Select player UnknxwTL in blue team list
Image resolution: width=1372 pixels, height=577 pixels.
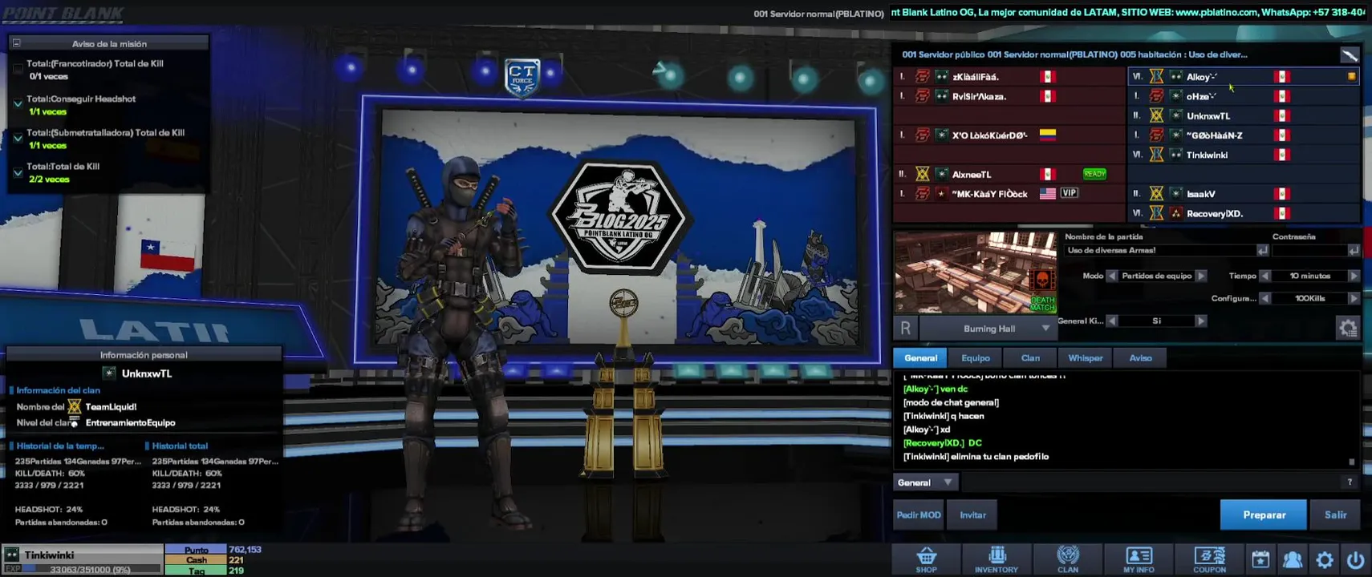pyautogui.click(x=1244, y=115)
